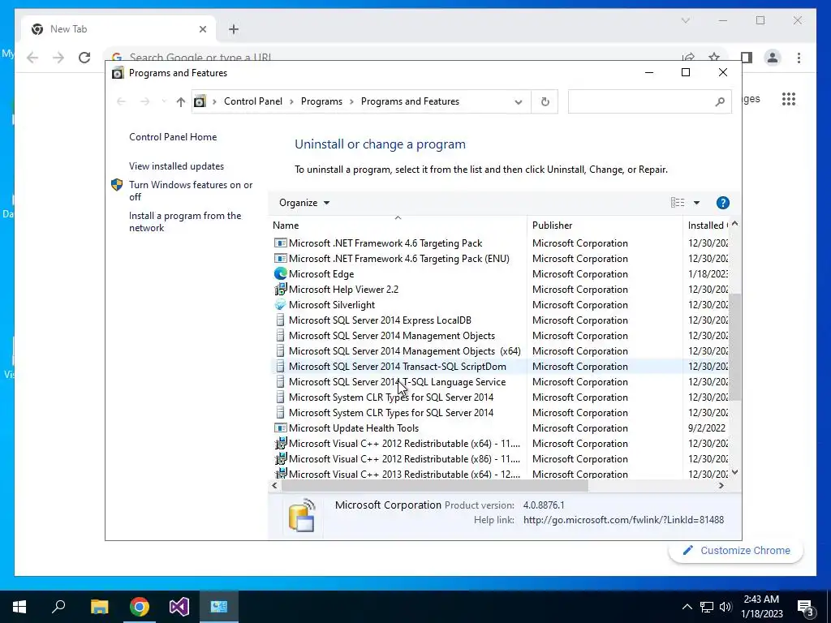This screenshot has width=831, height=623.
Task: Click the Up arrow in Programs and Features
Action: click(x=181, y=101)
